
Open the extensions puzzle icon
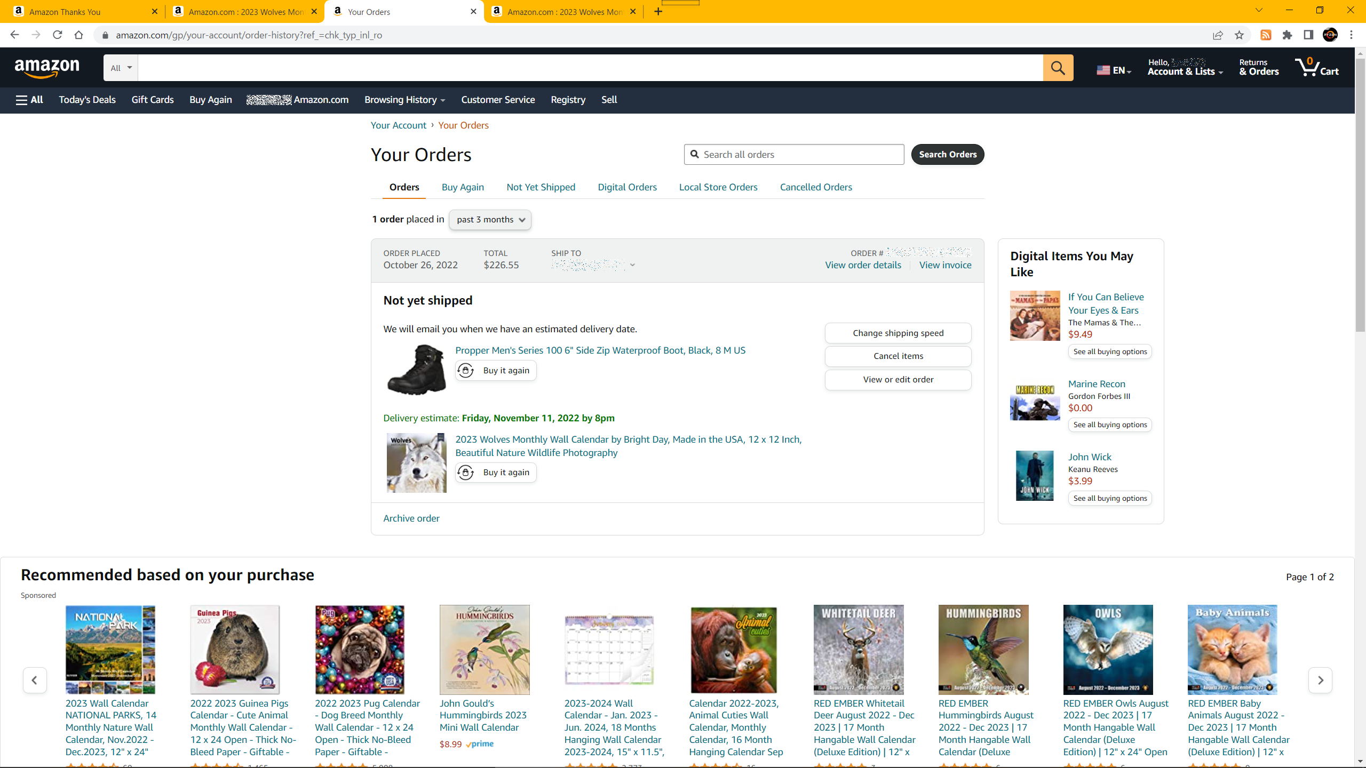1287,35
